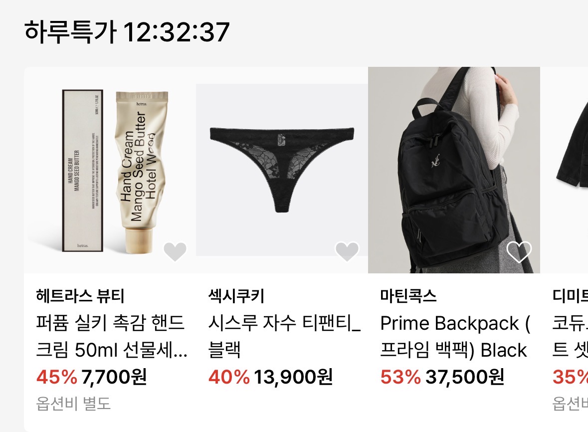Open the cut-off 코듀 product title
This screenshot has height=432, width=588.
point(570,336)
